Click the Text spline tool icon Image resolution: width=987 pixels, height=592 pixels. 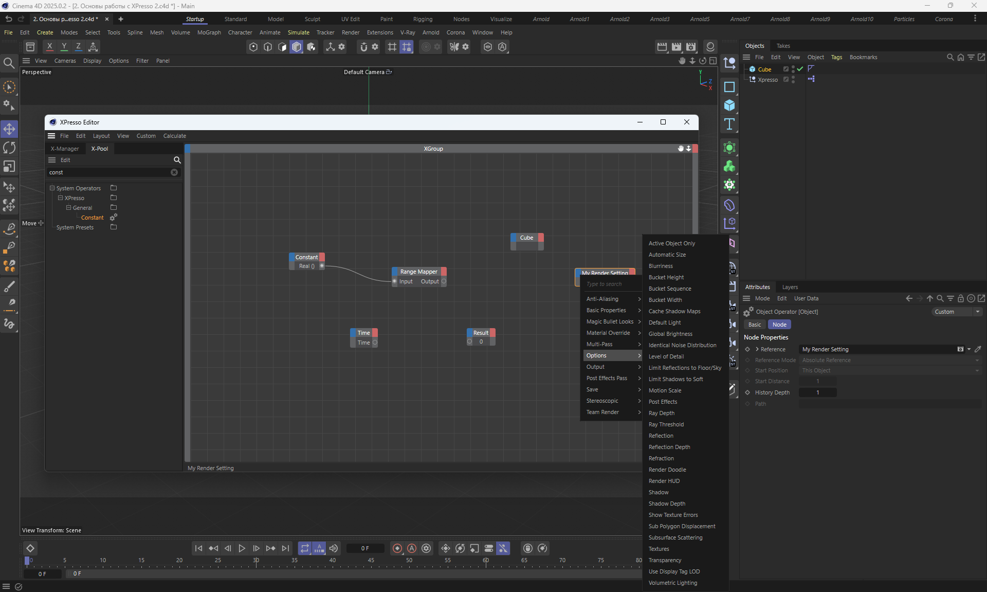[729, 124]
